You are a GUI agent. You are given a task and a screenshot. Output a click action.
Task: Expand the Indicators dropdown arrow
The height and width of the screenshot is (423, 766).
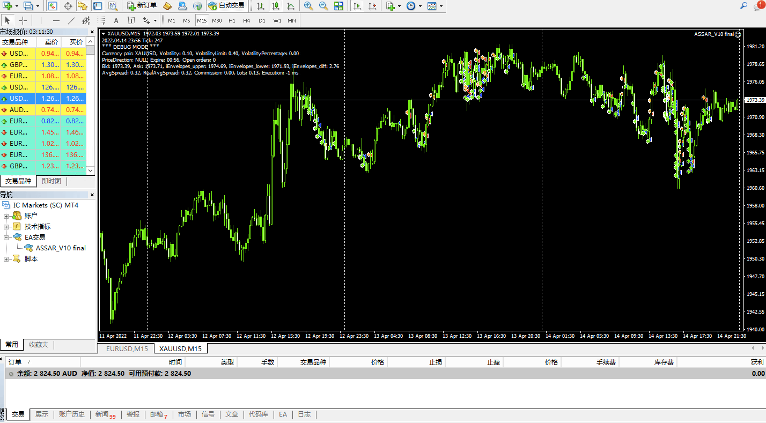click(x=399, y=6)
